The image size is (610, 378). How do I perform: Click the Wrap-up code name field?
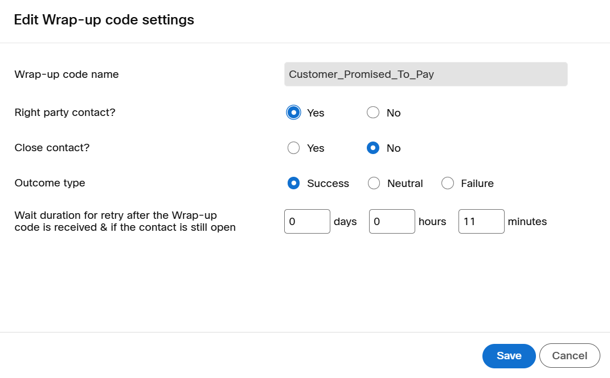pos(425,74)
